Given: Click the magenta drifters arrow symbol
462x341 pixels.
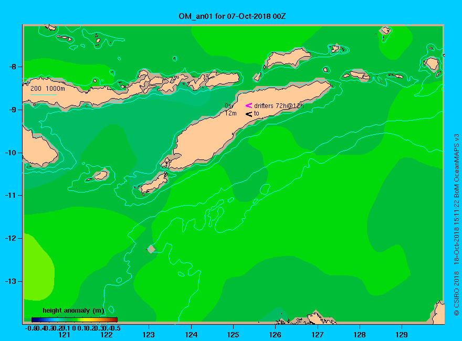Looking at the screenshot, I should pos(249,105).
